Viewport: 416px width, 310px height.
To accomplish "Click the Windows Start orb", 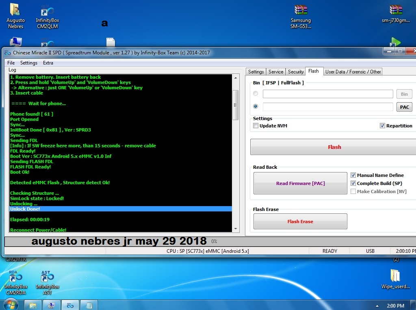I will point(10,305).
